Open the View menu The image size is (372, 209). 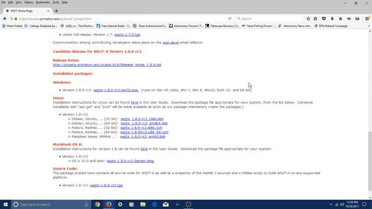tap(19, 2)
